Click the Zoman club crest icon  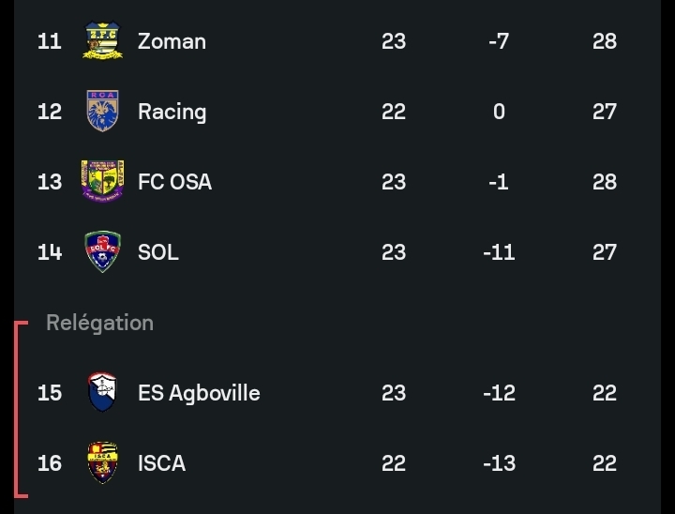coord(102,41)
